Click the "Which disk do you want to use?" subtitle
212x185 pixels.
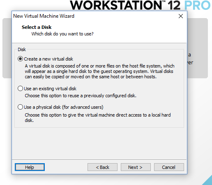pos(62,34)
